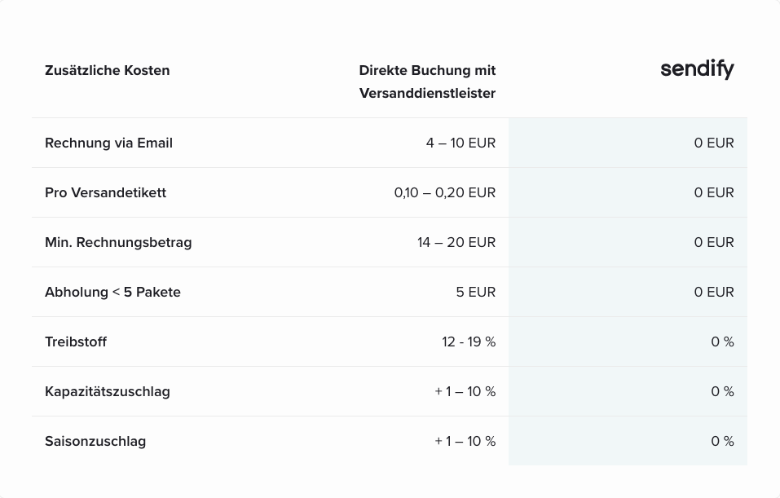The width and height of the screenshot is (780, 498).
Task: Click sendify 0 % for Treibstoff
Action: coord(722,342)
